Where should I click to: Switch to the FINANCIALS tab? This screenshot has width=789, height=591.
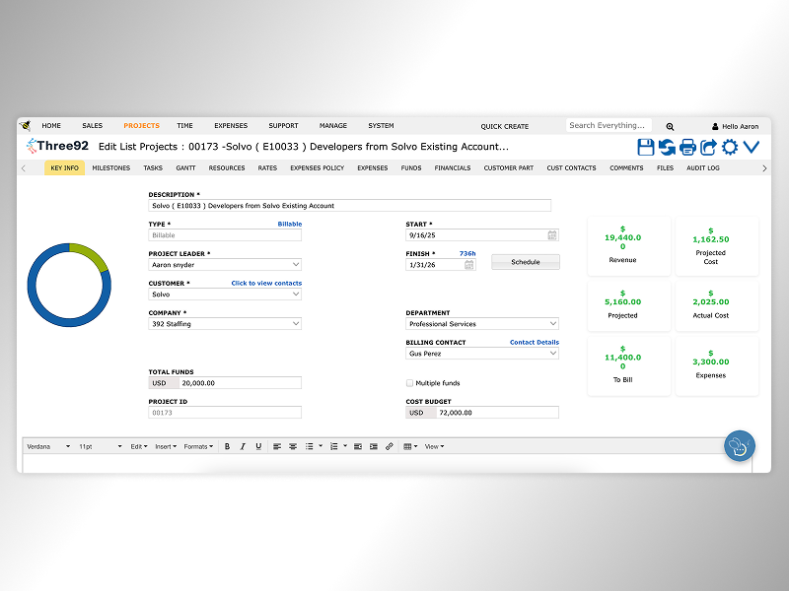pos(453,167)
